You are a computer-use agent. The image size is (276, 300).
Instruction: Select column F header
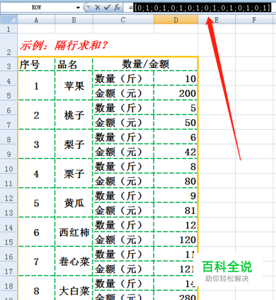(x=254, y=20)
